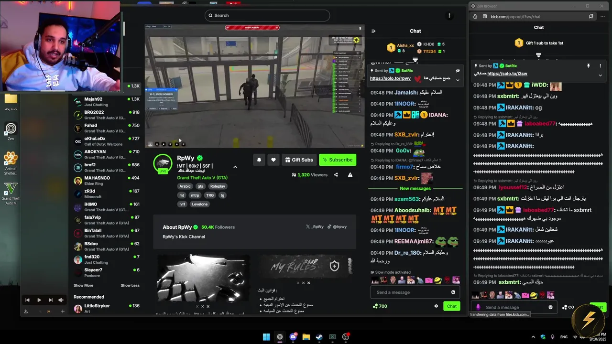Open BRG2022 channel in the sidebar
Screen dimensions: 612x344
coord(106,115)
